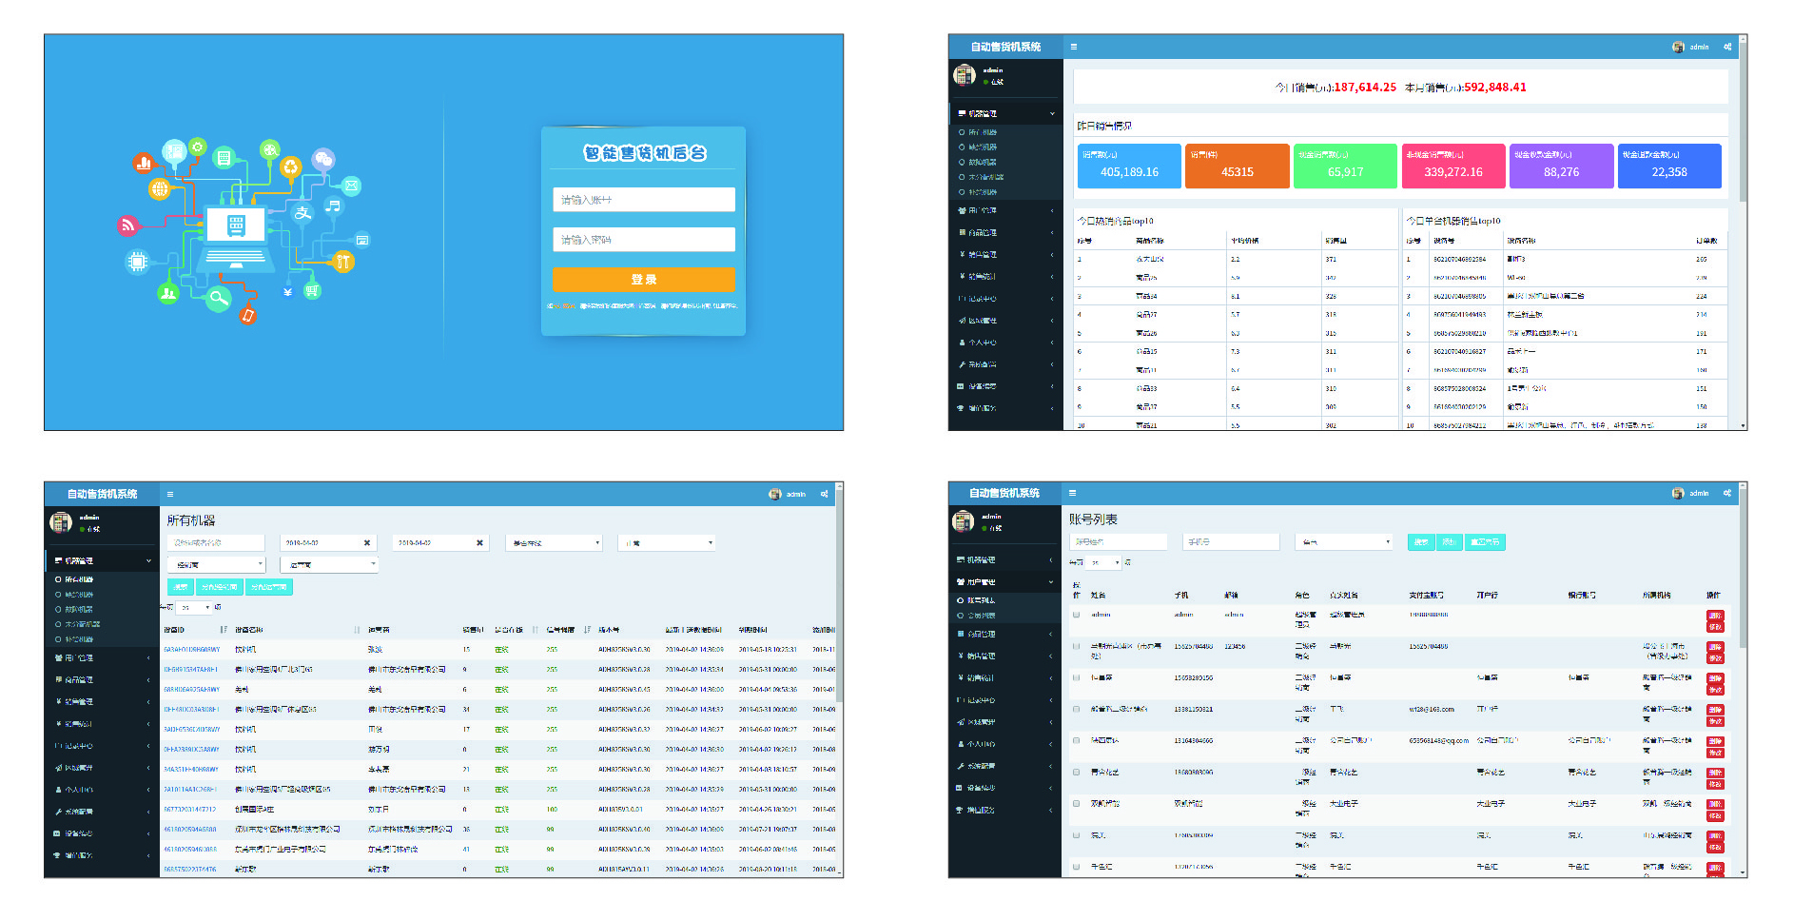Select the checkbox in the 双威防雷 account row
1813x901 pixels.
pyautogui.click(x=1077, y=804)
